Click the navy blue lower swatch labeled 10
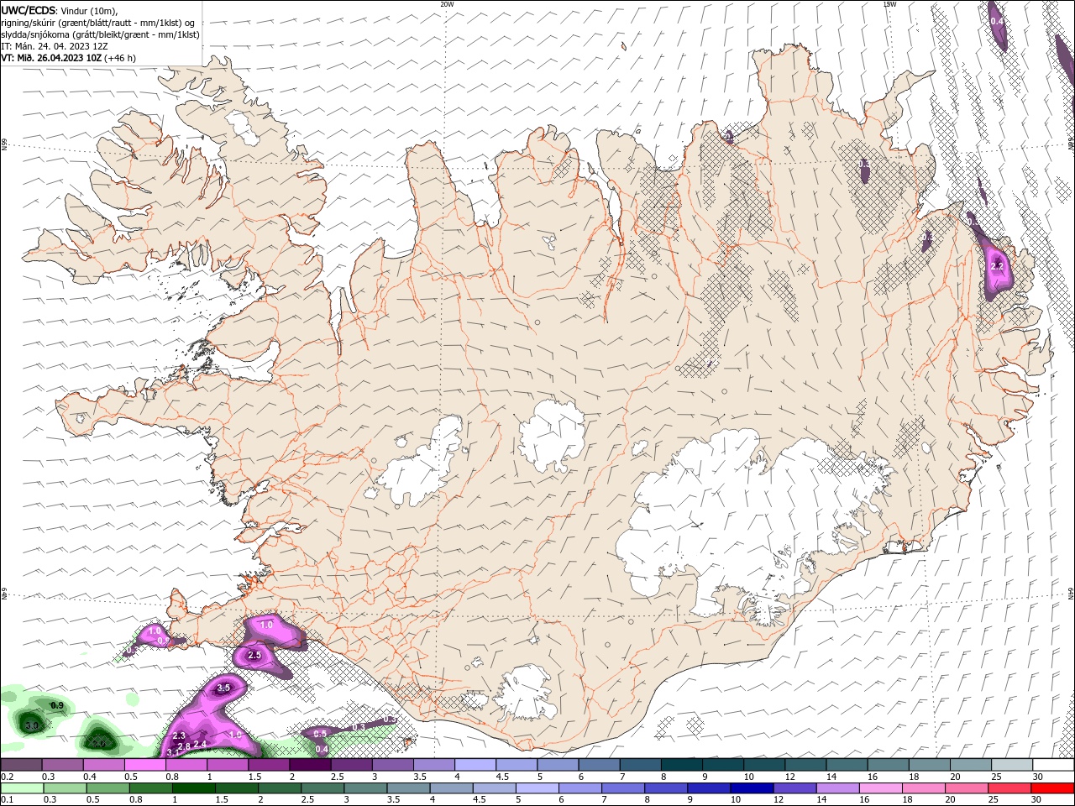 (x=751, y=788)
